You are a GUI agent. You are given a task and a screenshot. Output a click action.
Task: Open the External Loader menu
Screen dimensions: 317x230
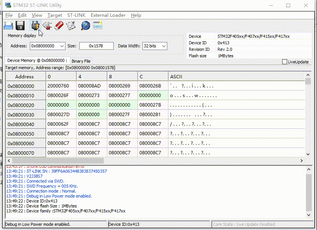108,15
